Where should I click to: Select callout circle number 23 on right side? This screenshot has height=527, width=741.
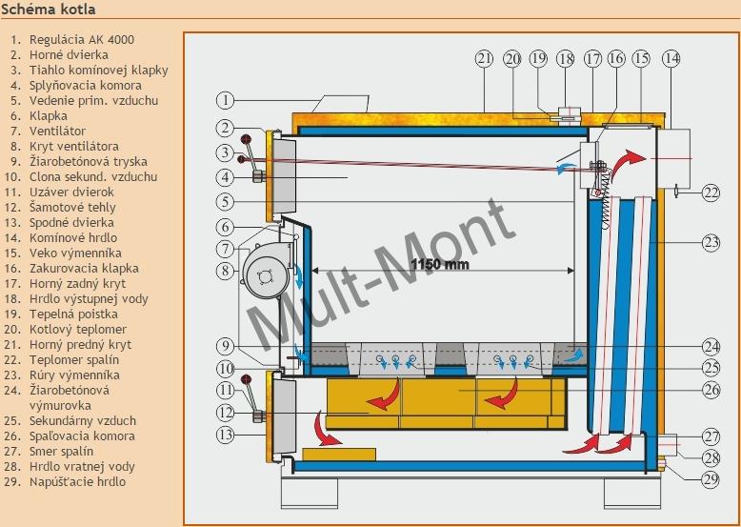coord(711,242)
